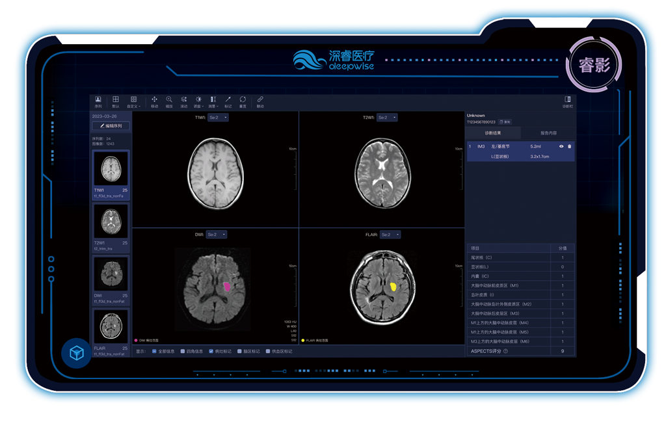Click the magenta DWI 病灶范围 legend dot
The height and width of the screenshot is (435, 666).
[x=136, y=340]
